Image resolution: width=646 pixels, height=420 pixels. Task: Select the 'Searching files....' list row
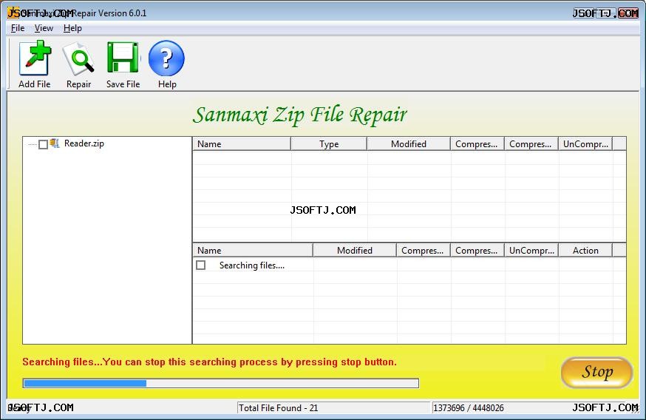tap(409, 265)
